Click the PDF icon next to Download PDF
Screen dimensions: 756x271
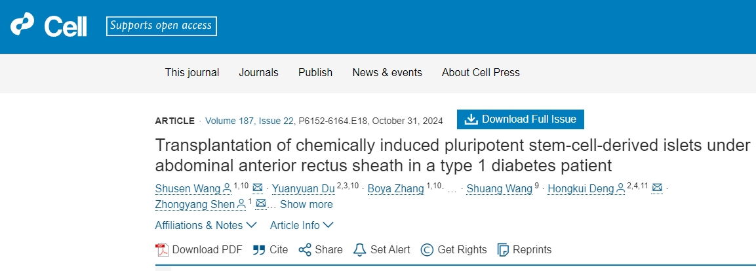point(162,250)
